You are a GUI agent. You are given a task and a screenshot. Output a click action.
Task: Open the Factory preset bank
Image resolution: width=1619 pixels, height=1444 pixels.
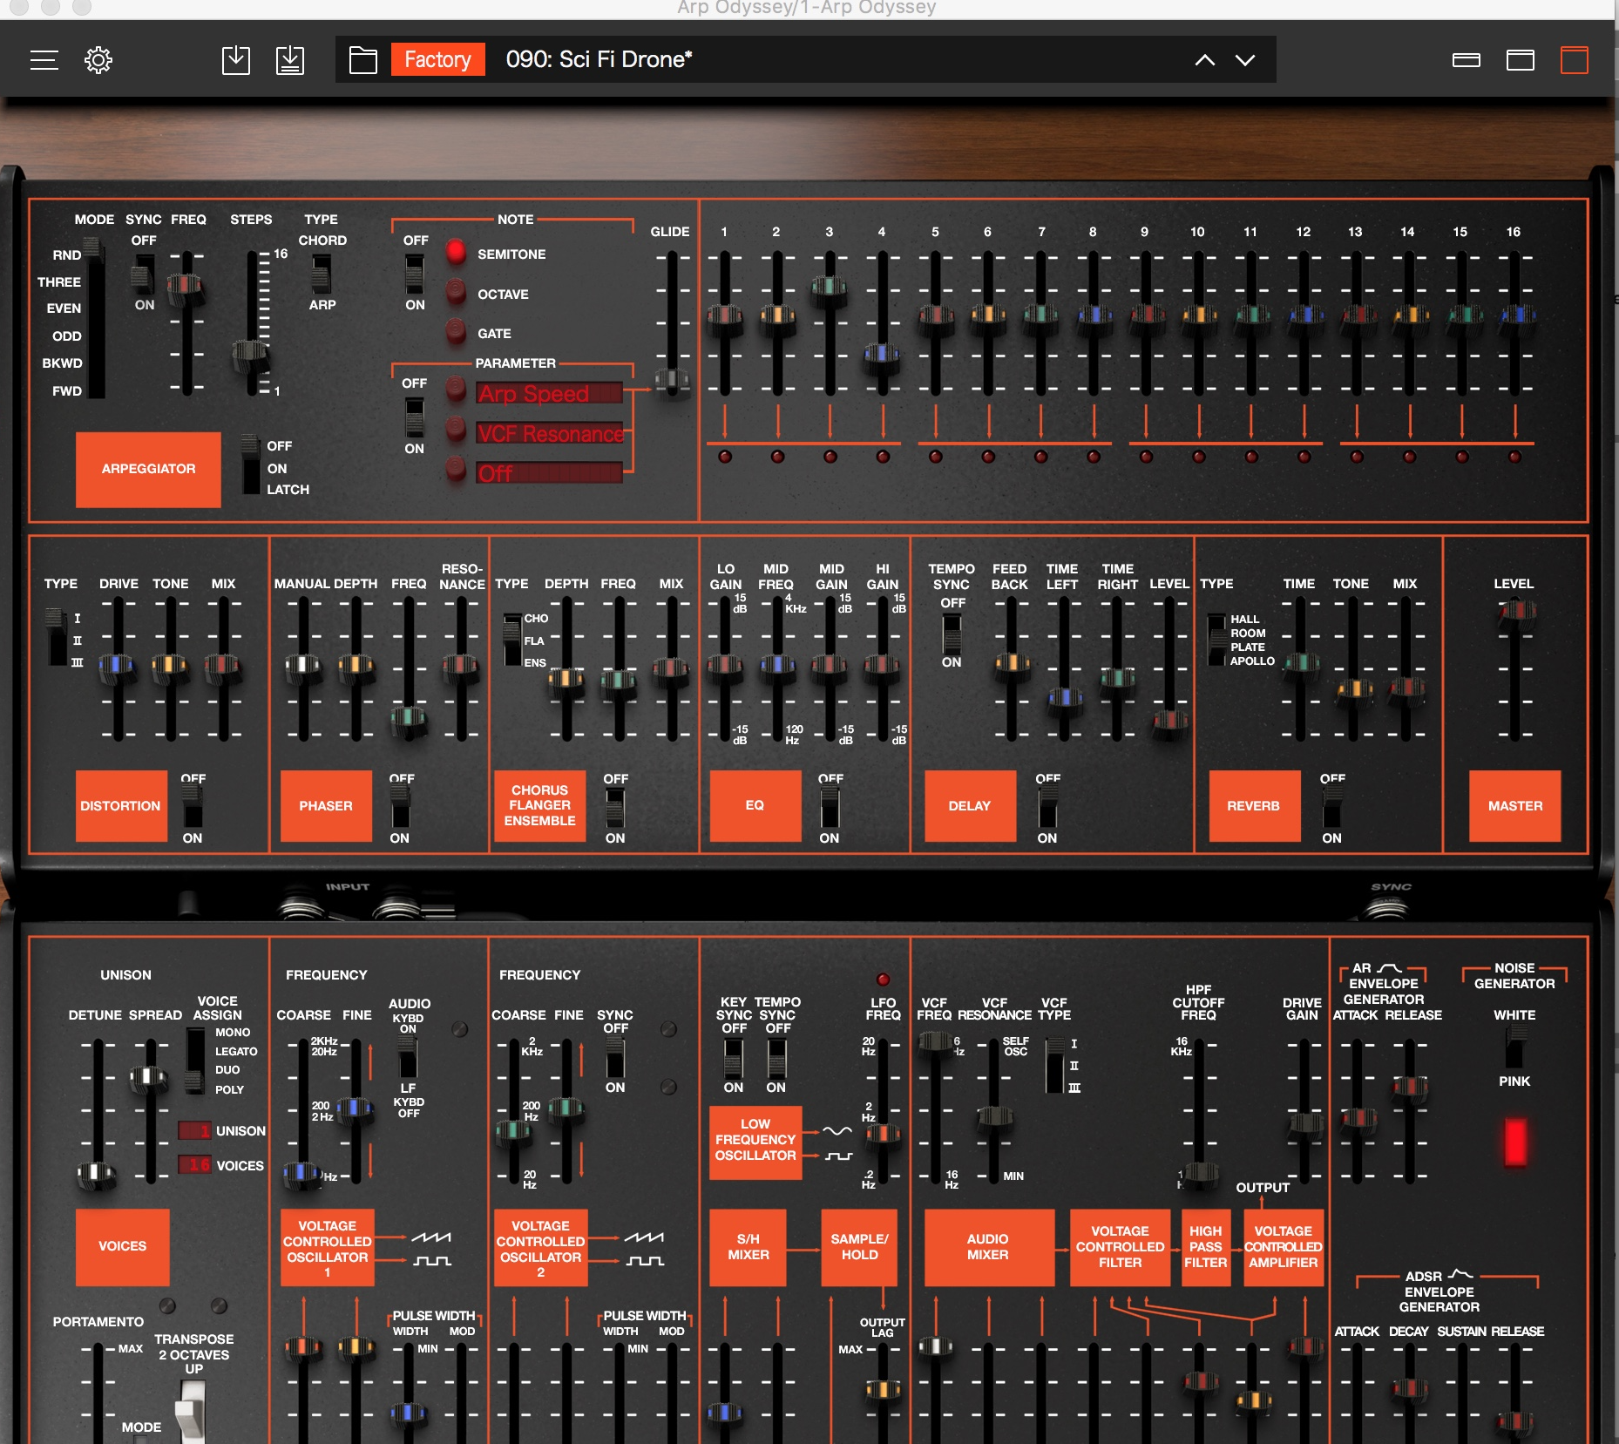pos(437,59)
